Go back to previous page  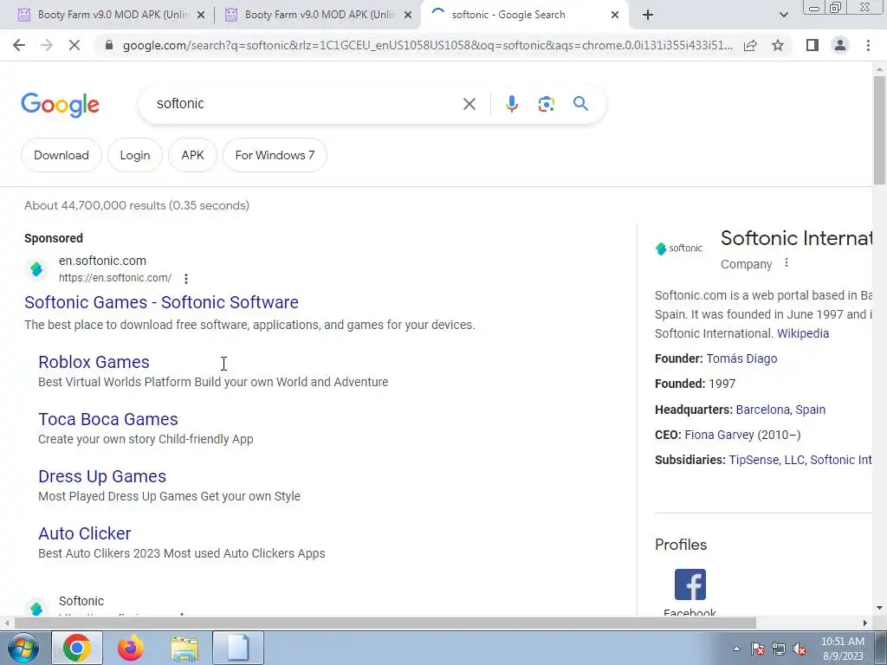19,45
